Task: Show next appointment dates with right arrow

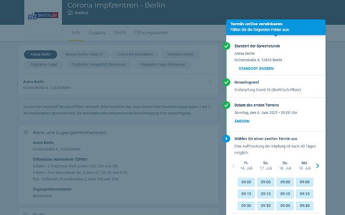Action: (318, 166)
